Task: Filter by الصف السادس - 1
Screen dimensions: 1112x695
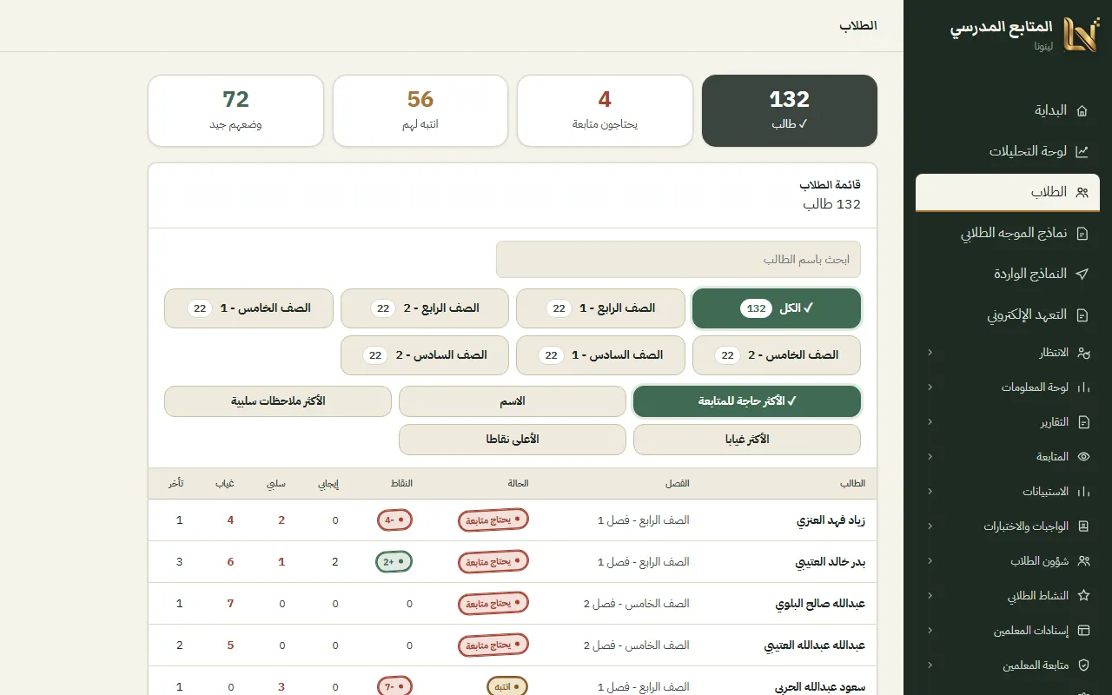Action: [x=600, y=355]
